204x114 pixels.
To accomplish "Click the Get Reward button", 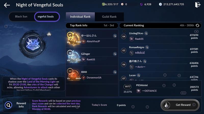I will pos(180,105).
